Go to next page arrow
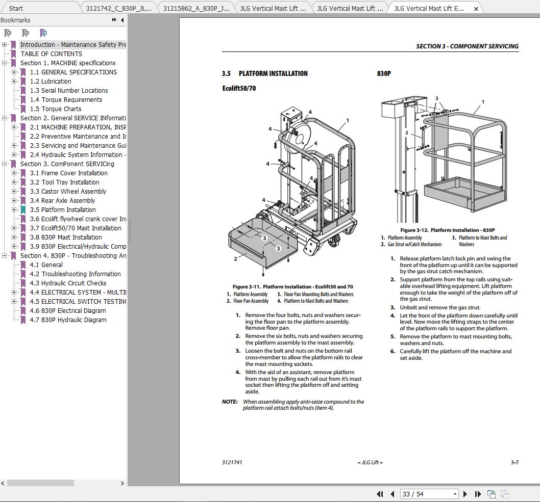The width and height of the screenshot is (540, 502). coord(465,494)
